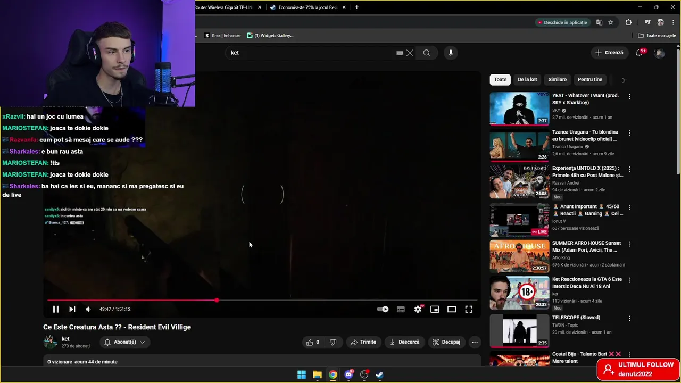681x383 pixels.
Task: Open Widgets Gallery bookmark
Action: tap(270, 36)
